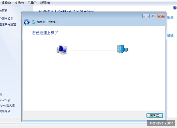Viewport: 177px width, 128px height.
Task: Click the 您已經連上線了 heading text
Action: 45,33
